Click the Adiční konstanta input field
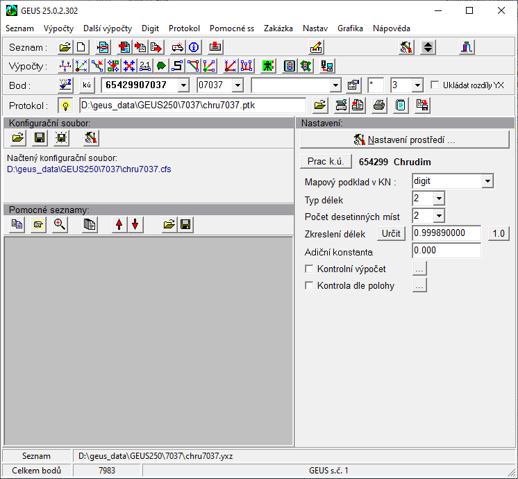Image resolution: width=518 pixels, height=479 pixels. click(446, 251)
